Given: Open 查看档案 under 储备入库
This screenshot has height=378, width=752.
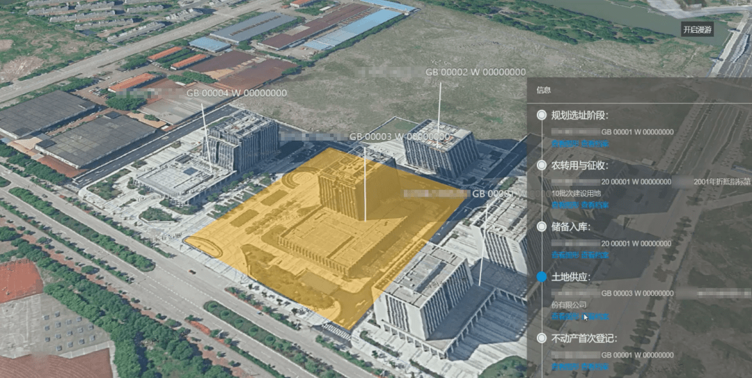Looking at the screenshot, I should pos(595,255).
